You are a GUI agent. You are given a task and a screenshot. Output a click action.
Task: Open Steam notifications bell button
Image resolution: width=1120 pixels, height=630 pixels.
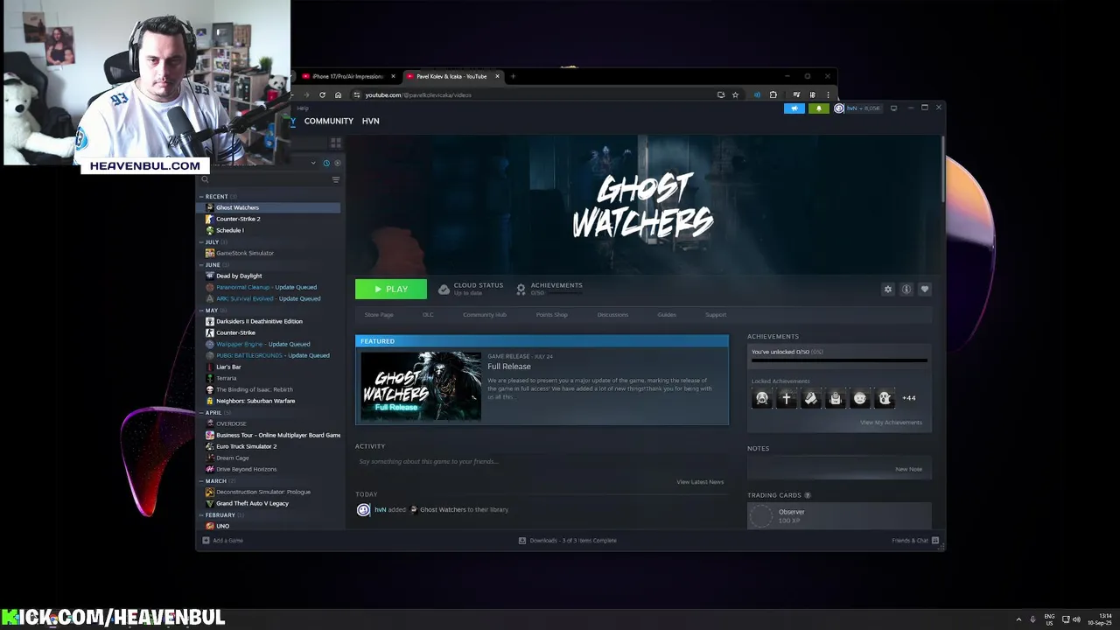819,108
